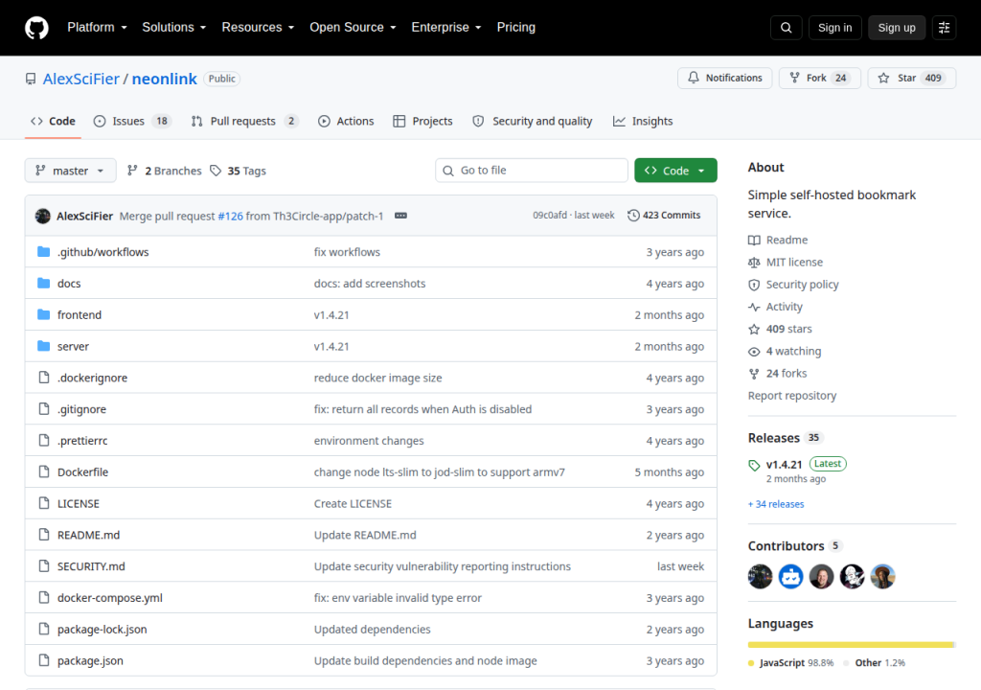Open the GitHub logo homepage
The width and height of the screenshot is (981, 690).
point(36,28)
